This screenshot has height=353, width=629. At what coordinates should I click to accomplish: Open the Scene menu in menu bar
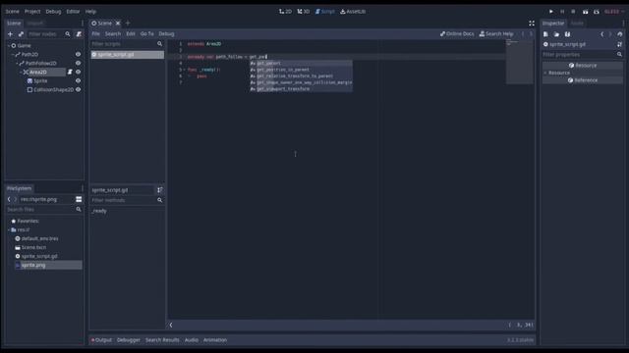pos(13,12)
